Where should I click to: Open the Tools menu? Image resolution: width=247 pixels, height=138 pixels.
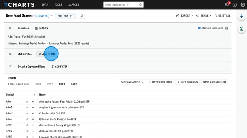(58, 4)
